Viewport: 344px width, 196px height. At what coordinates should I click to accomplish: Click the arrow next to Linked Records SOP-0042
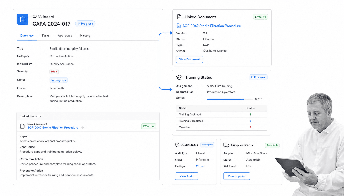pyautogui.click(x=82, y=127)
